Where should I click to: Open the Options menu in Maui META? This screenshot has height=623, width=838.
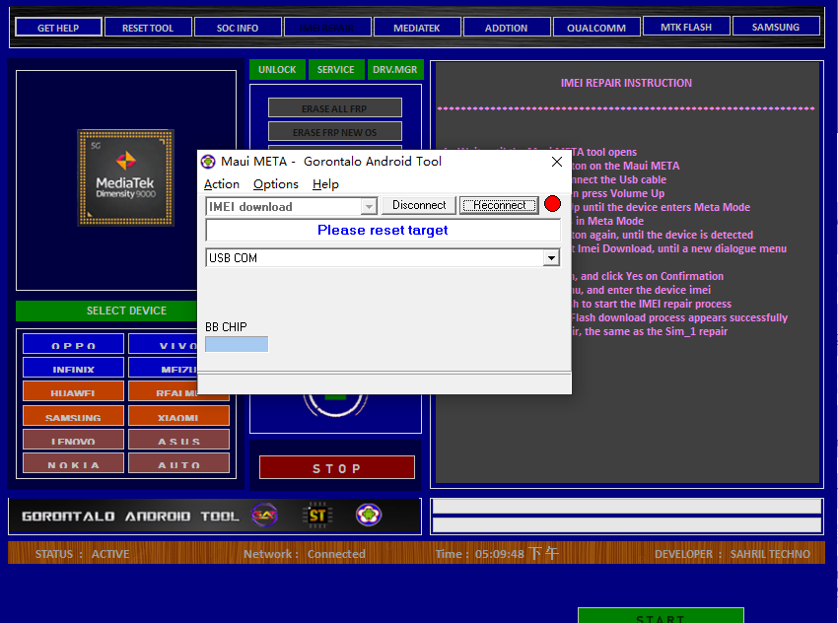point(276,183)
